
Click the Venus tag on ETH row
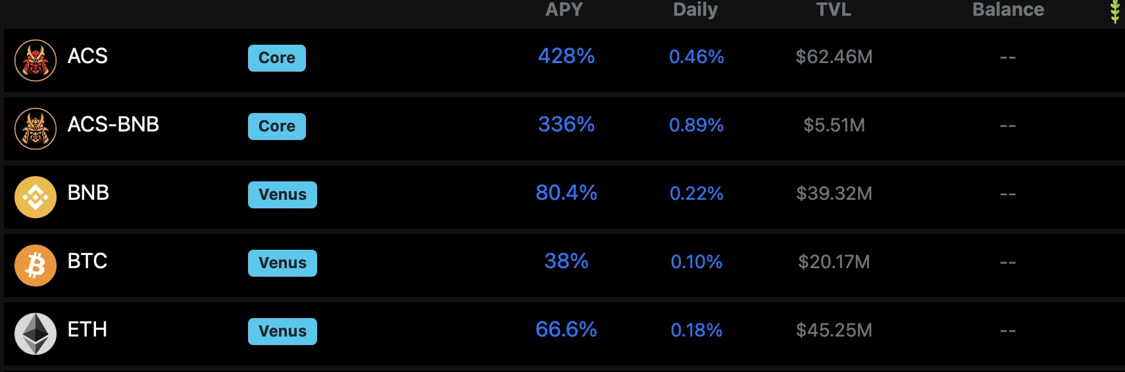point(282,331)
